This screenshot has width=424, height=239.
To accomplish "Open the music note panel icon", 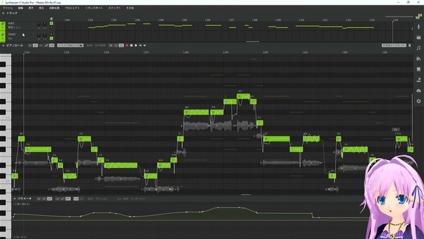I will click(419, 48).
